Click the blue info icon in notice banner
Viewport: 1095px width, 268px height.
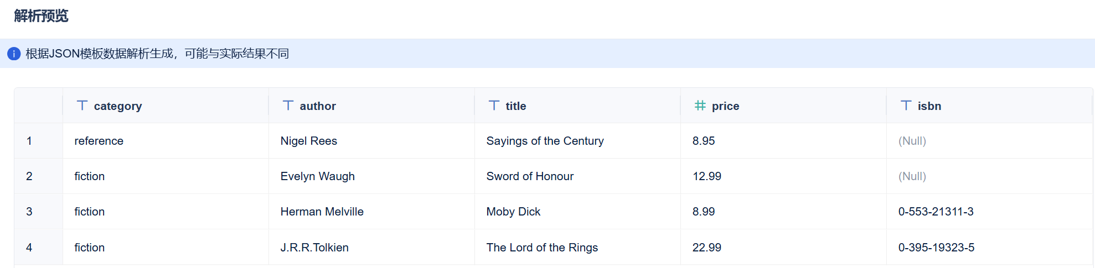click(14, 54)
